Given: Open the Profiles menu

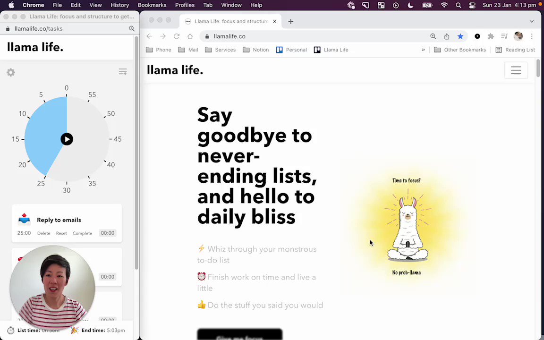Looking at the screenshot, I should tap(185, 5).
